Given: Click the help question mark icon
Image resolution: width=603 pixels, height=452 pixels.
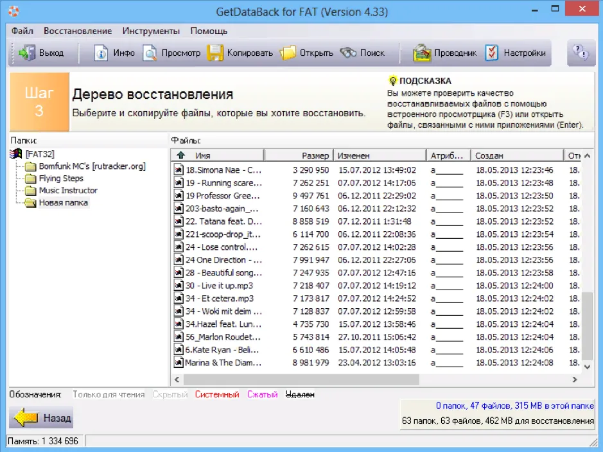Looking at the screenshot, I should [x=581, y=53].
